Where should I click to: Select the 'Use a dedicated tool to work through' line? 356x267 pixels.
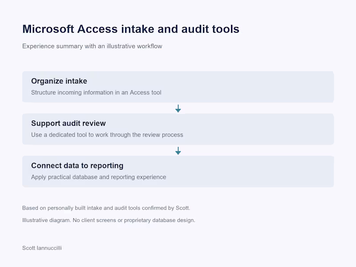click(107, 135)
